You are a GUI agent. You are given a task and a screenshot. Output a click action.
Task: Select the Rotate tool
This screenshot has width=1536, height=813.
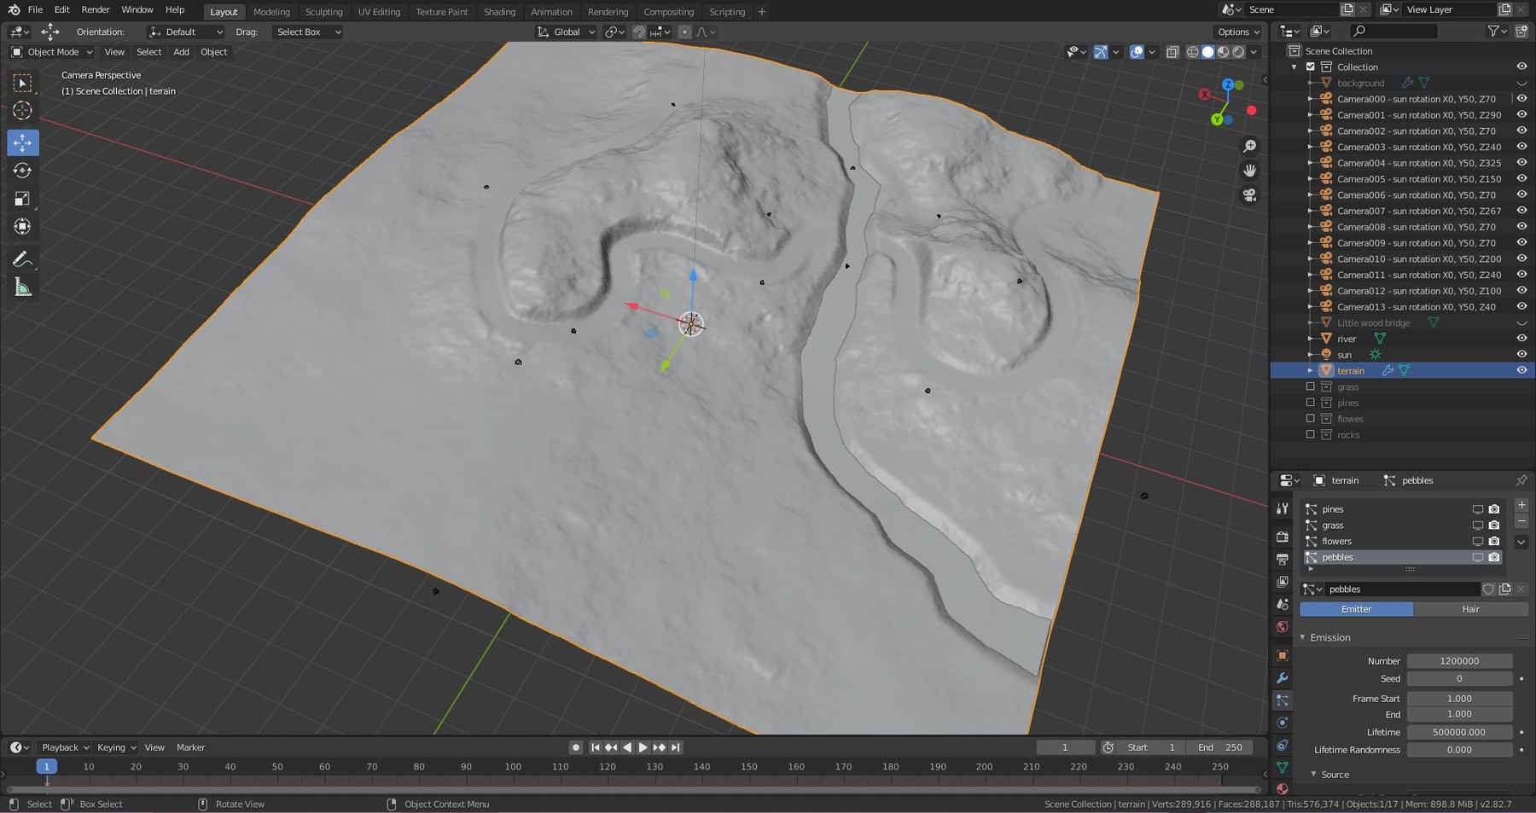(22, 170)
